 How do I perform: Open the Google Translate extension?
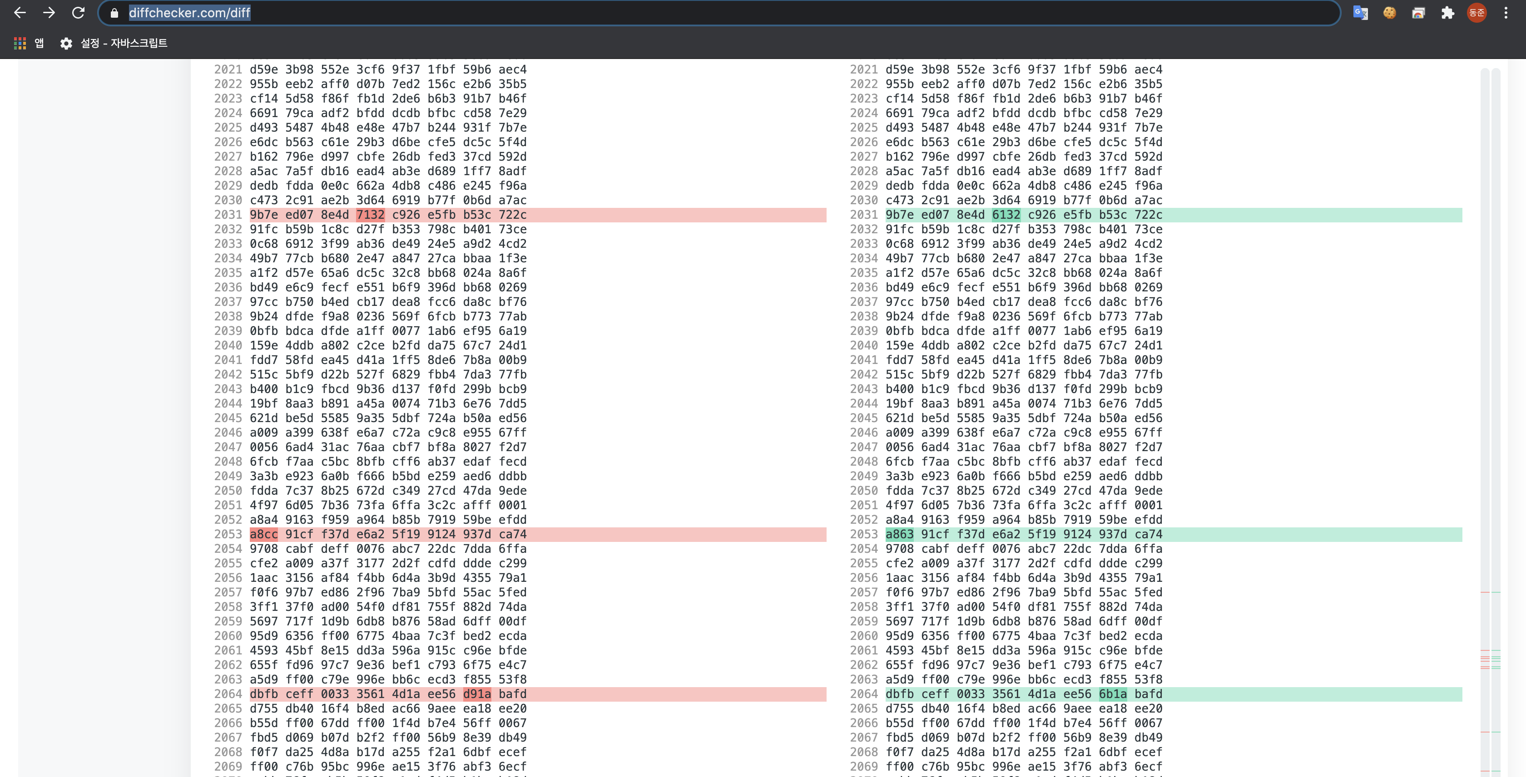pyautogui.click(x=1360, y=12)
